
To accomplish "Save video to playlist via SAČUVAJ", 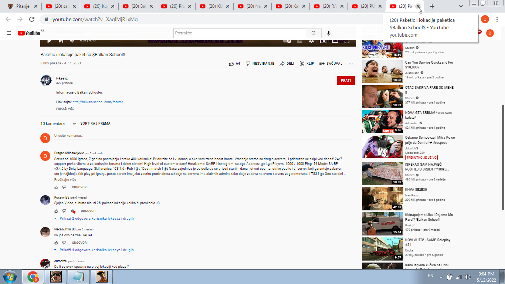I will point(331,64).
